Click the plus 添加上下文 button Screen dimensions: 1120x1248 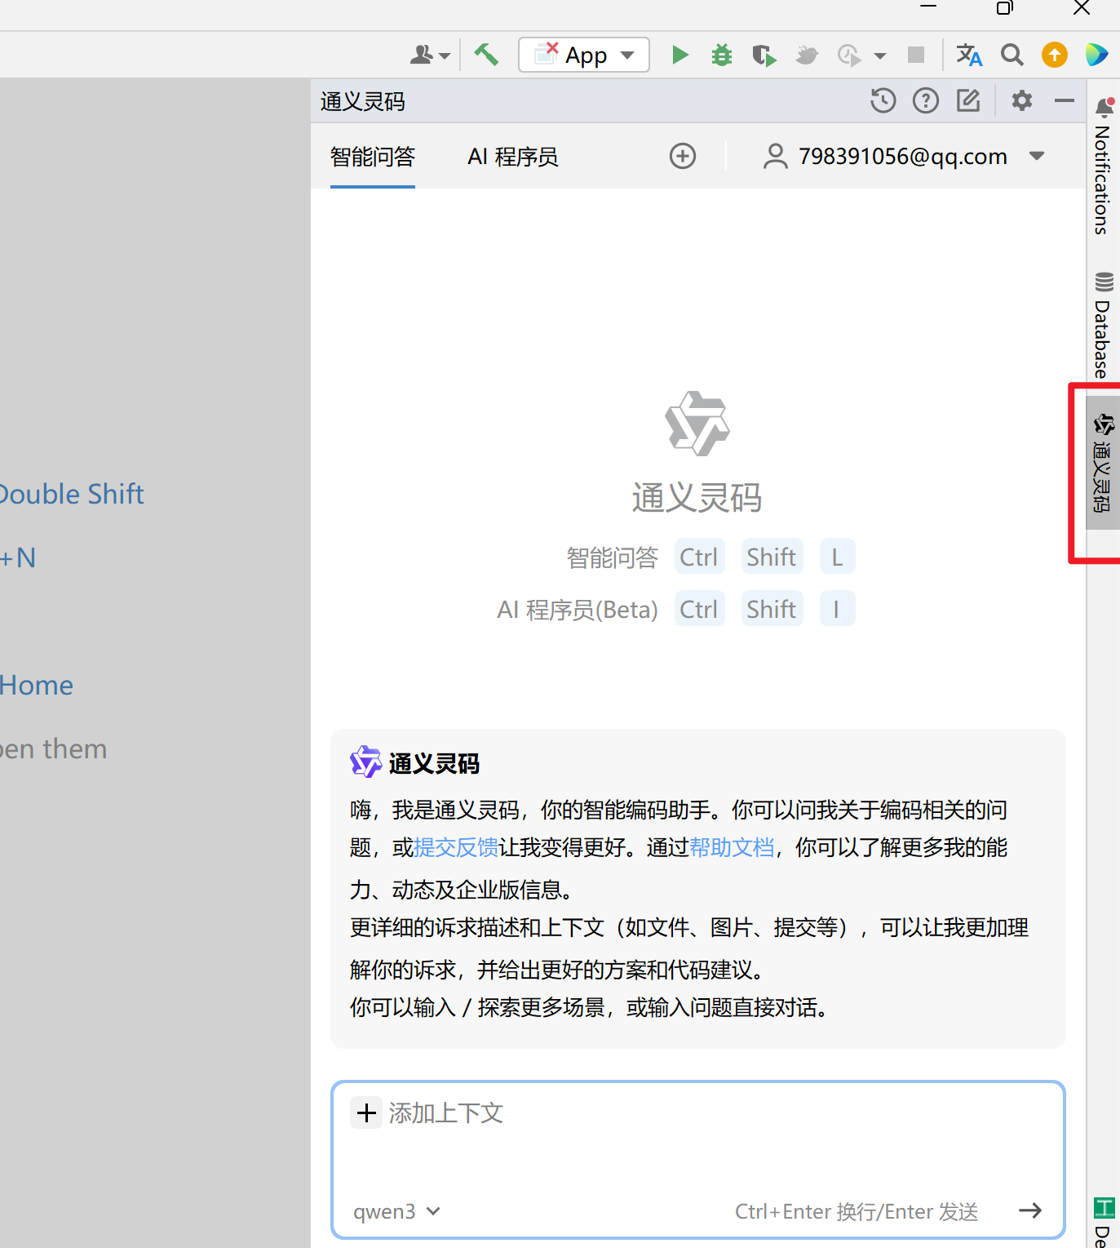[x=366, y=1113]
